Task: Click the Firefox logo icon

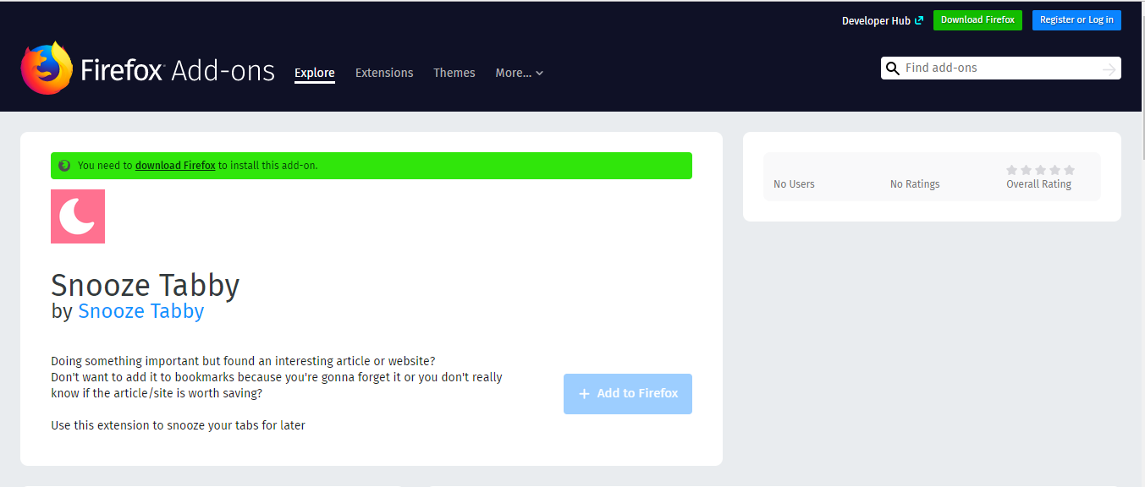Action: 47,68
